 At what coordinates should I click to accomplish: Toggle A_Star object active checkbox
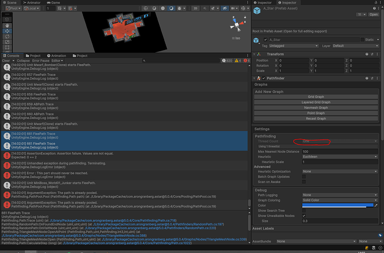(265, 39)
